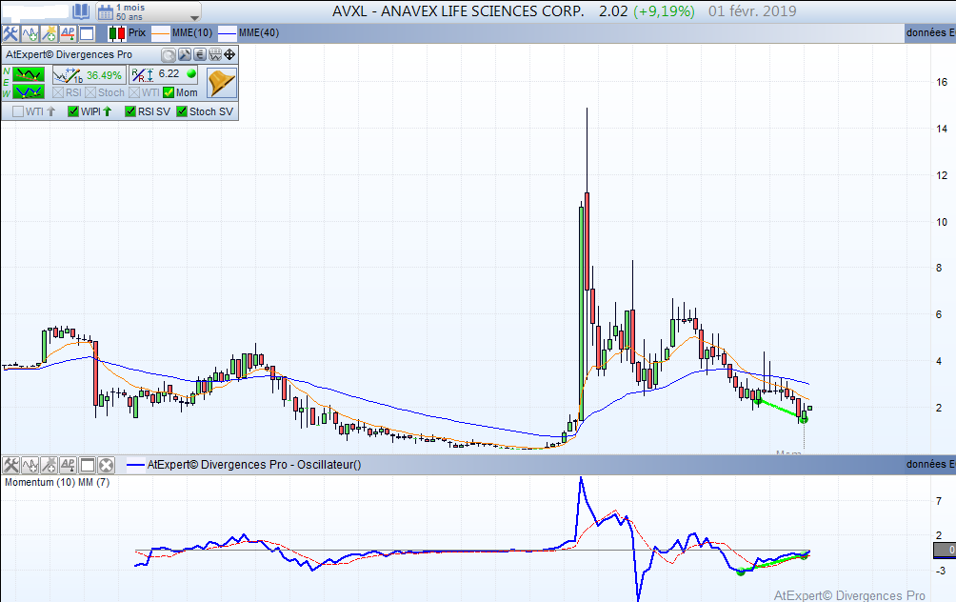Click the 36.49% trend measurement button
Image resolution: width=956 pixels, height=602 pixels.
tap(89, 74)
